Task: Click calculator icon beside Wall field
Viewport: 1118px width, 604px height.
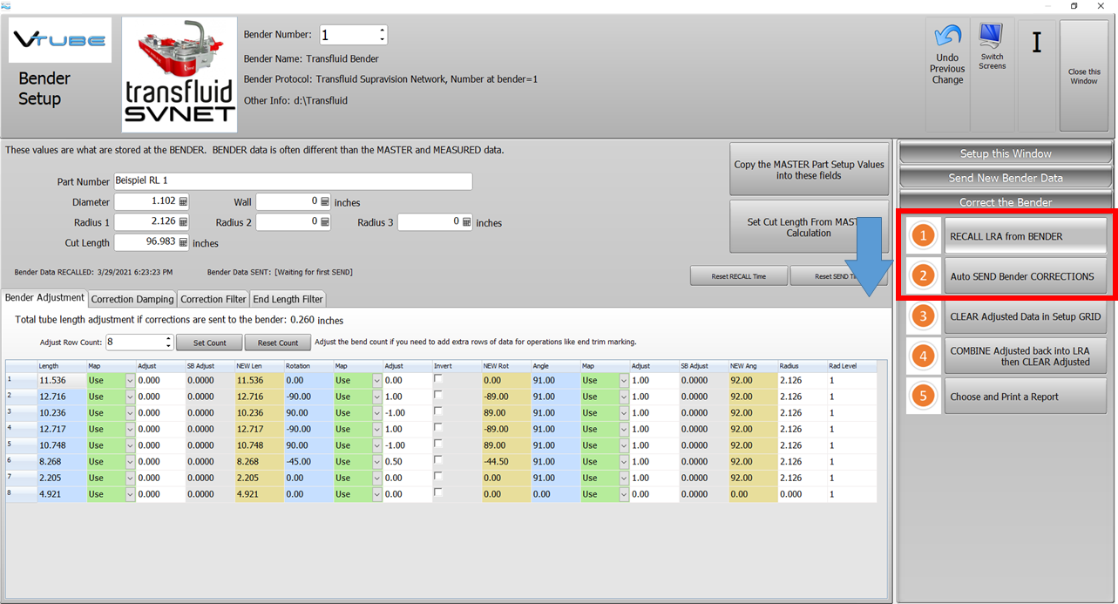Action: (325, 202)
